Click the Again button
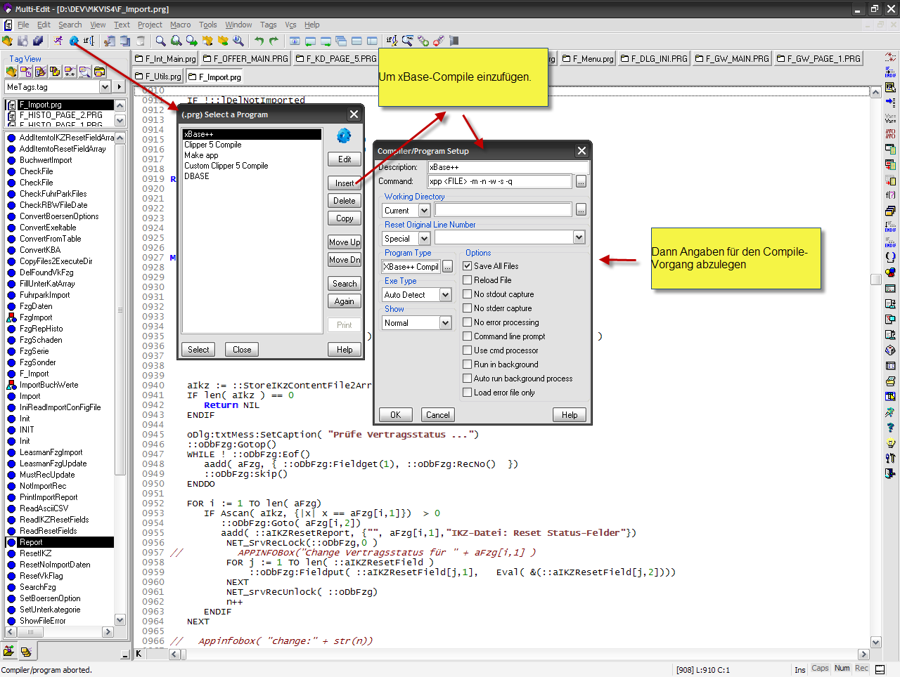 point(345,301)
